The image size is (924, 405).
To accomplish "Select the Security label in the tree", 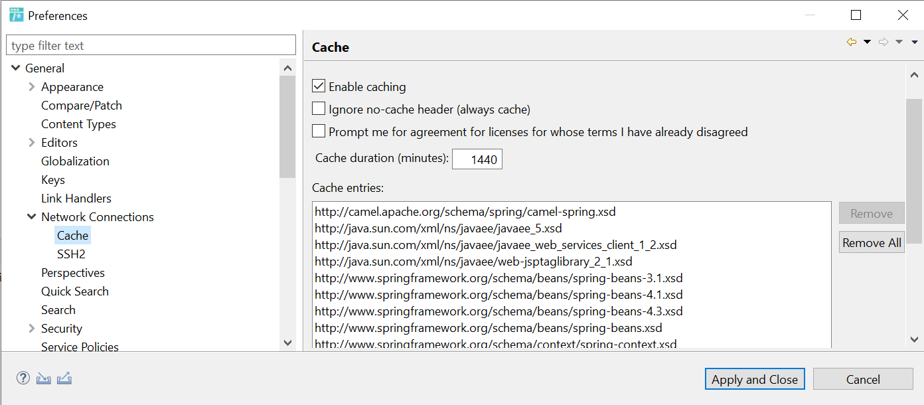I will 62,329.
